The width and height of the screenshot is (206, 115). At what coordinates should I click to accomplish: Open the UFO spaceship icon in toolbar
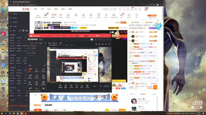pos(114,15)
